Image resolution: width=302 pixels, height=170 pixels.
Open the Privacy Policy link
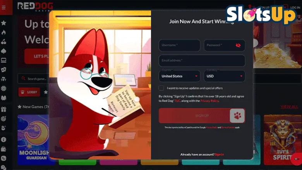pos(209,101)
